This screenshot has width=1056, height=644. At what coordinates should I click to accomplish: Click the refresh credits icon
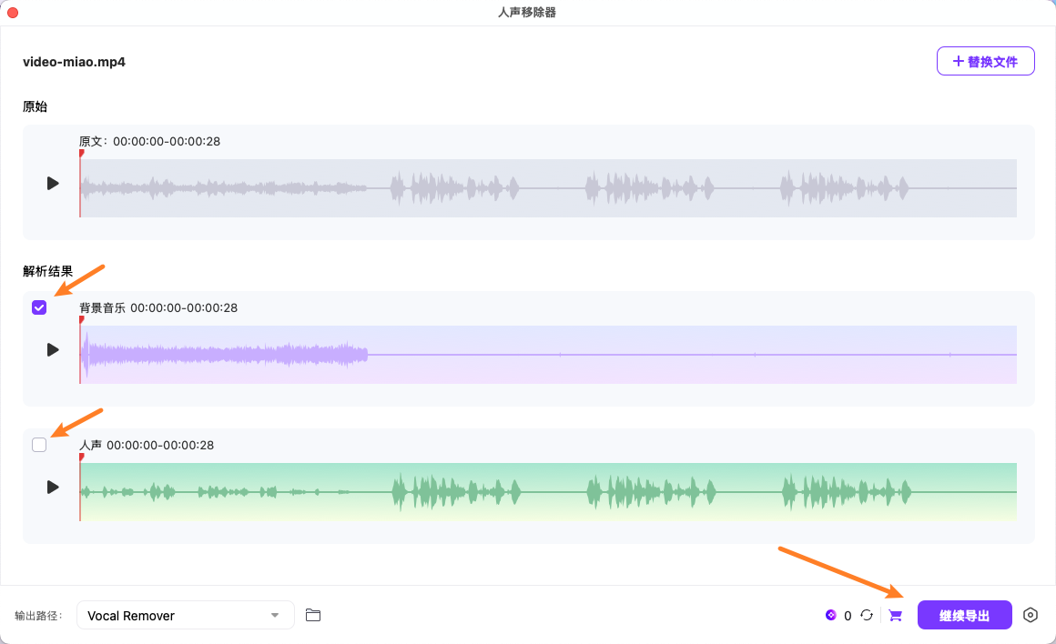867,615
